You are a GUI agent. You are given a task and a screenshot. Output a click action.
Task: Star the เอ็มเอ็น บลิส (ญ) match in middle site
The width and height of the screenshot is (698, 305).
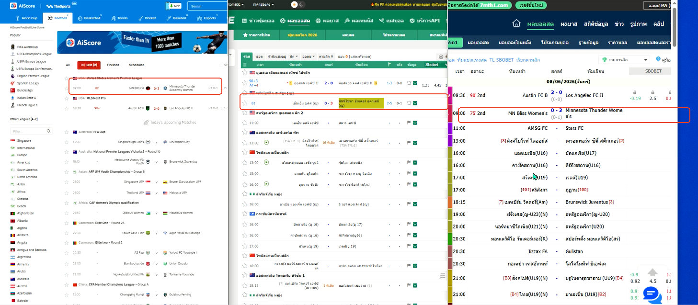pyautogui.click(x=245, y=102)
